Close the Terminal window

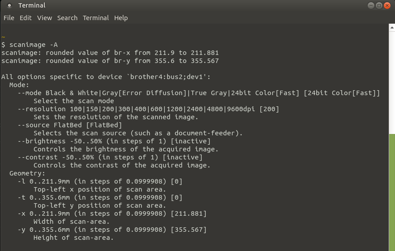(387, 5)
